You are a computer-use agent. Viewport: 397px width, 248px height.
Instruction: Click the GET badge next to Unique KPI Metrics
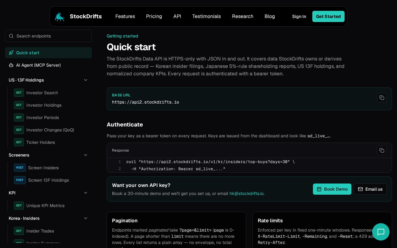point(19,206)
